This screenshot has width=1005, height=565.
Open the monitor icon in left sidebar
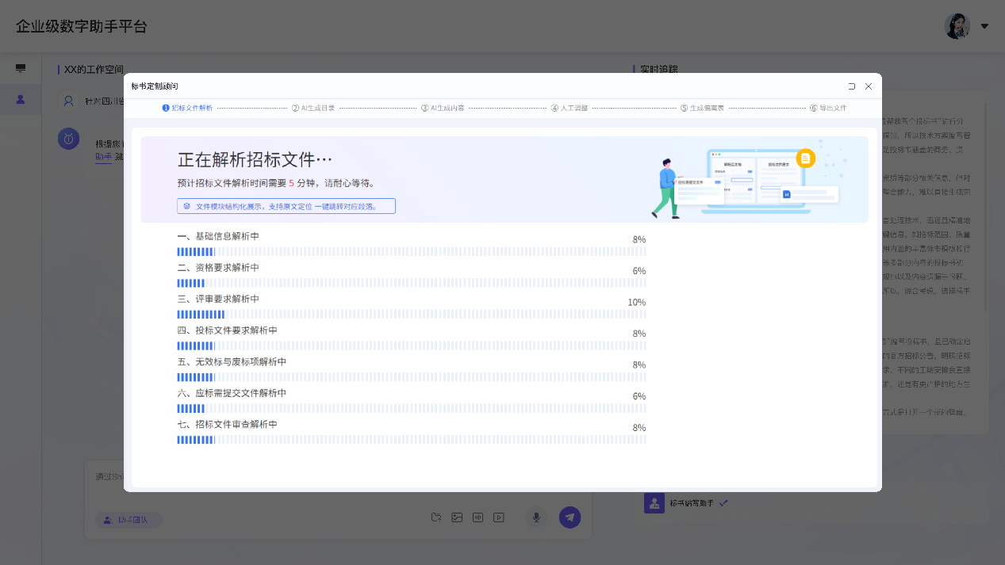[x=21, y=69]
